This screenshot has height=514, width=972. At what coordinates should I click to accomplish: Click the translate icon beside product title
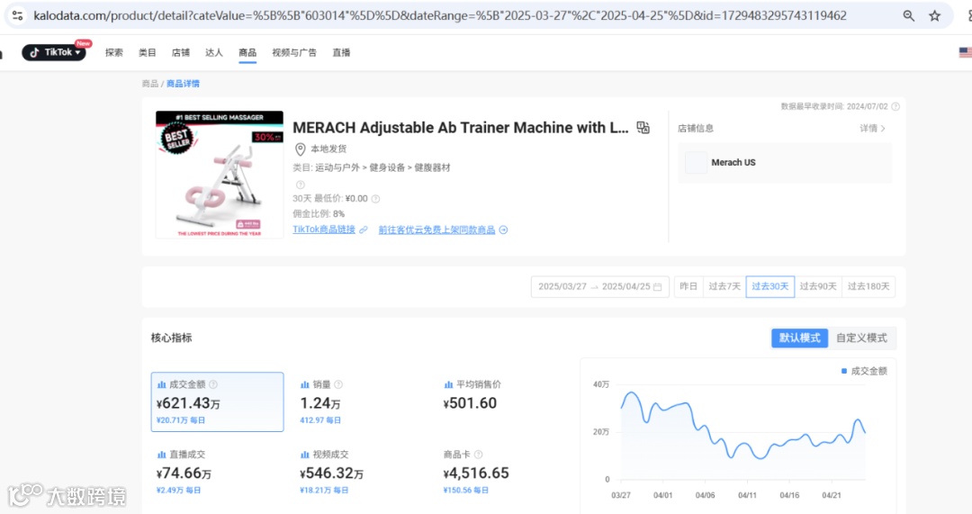[643, 128]
